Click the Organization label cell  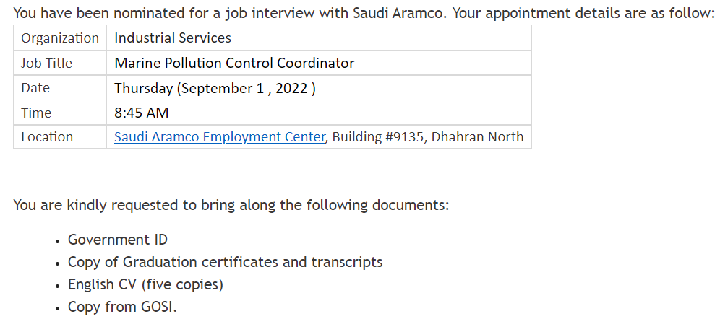[60, 38]
